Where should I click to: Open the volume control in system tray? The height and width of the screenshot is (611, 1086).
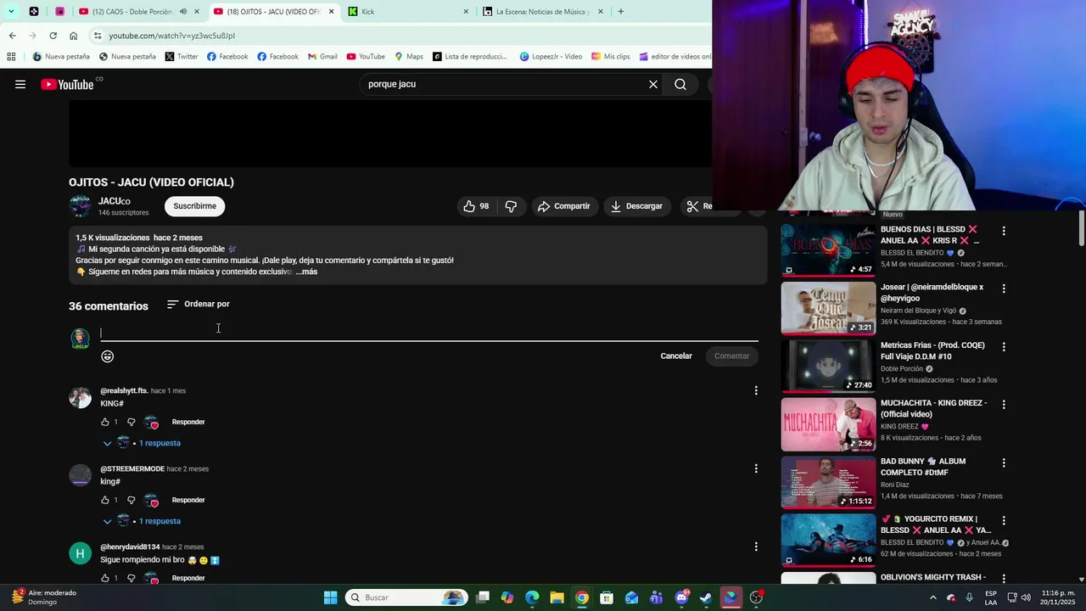tap(1026, 597)
